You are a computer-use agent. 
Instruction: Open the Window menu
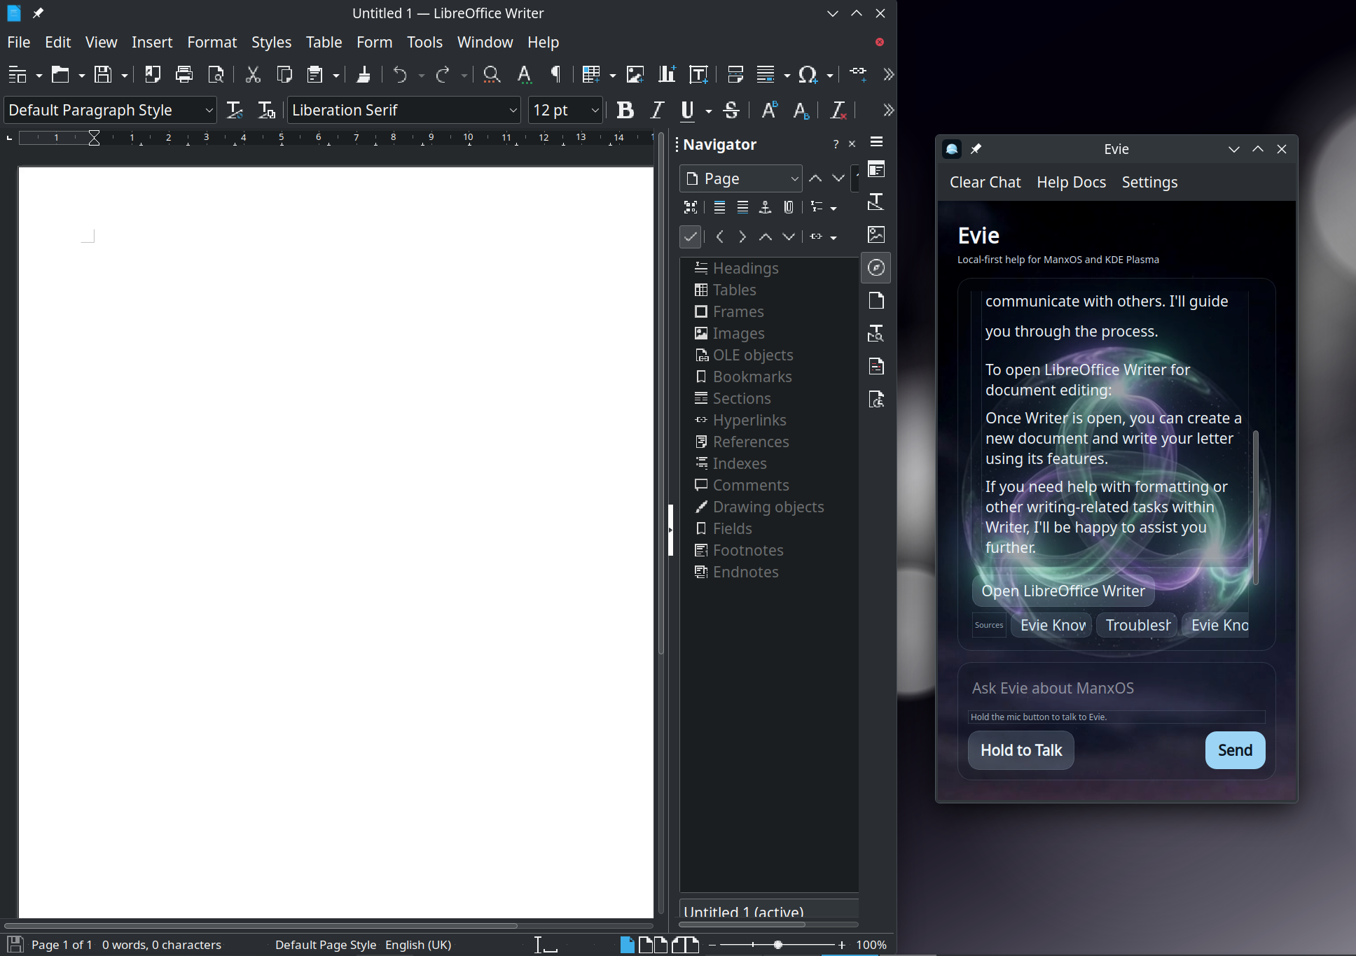tap(485, 42)
